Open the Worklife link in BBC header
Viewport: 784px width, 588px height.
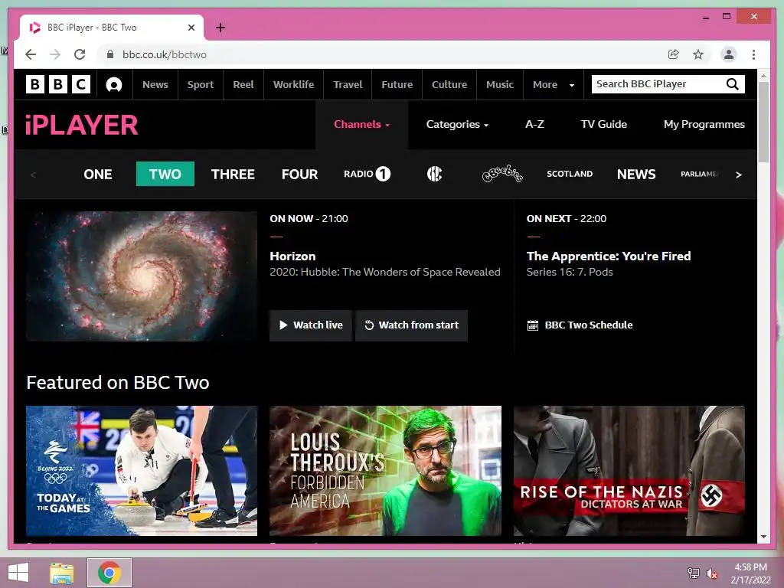(x=293, y=84)
